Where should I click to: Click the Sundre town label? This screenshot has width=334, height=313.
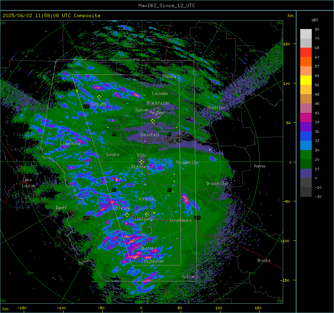click(x=112, y=154)
